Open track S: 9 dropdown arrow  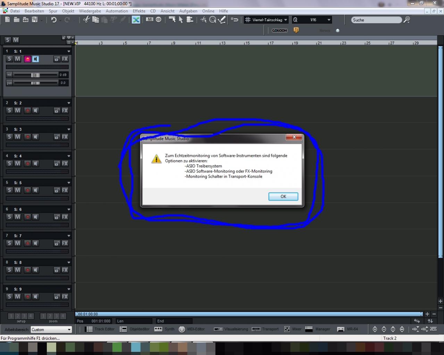(69, 289)
